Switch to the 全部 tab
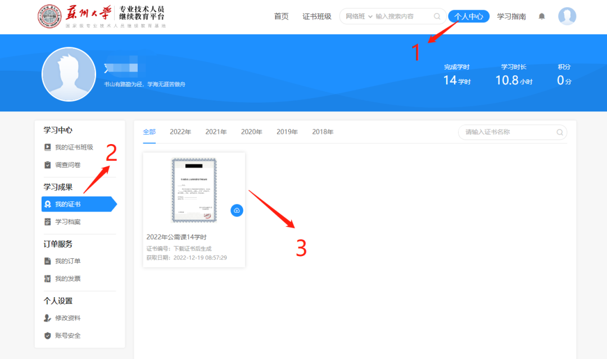 pyautogui.click(x=149, y=131)
